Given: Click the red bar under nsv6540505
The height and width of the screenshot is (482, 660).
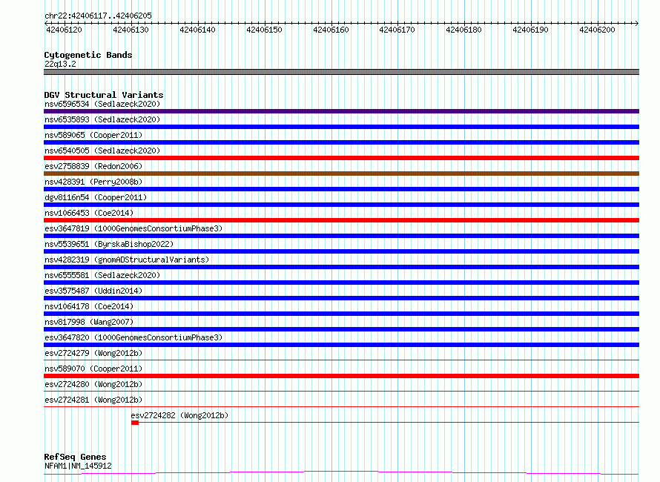Looking at the screenshot, I should 341,158.
